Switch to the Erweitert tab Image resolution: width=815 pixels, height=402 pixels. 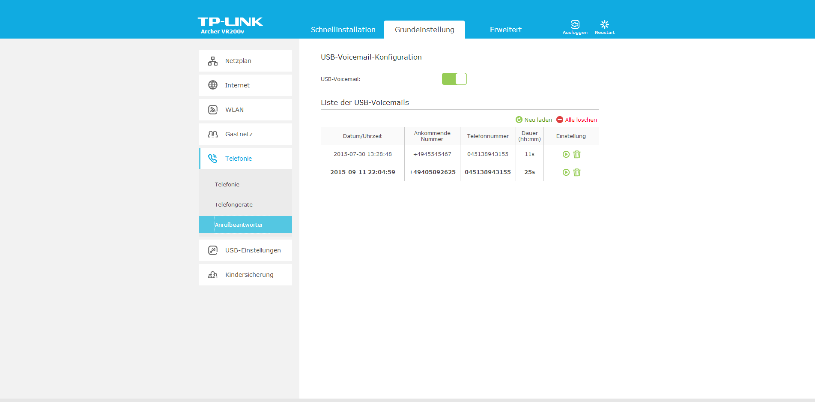point(505,30)
